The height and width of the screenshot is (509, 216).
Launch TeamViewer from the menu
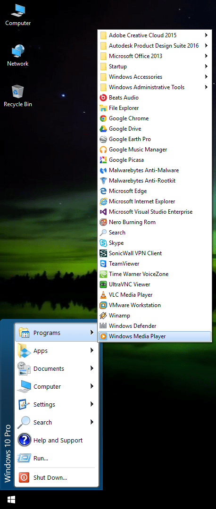155,264
